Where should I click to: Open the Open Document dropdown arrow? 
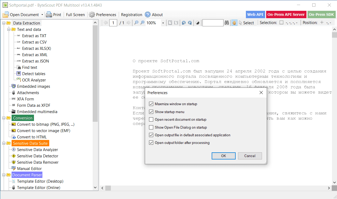(42, 15)
